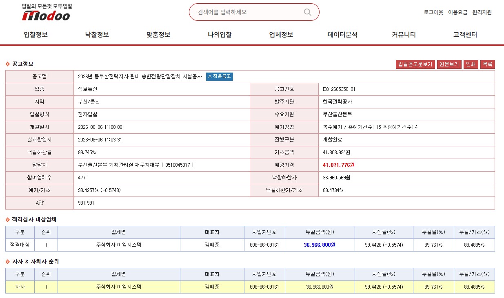504x298 pixels.
Task: Open the 업체정보 menu
Action: click(x=281, y=35)
